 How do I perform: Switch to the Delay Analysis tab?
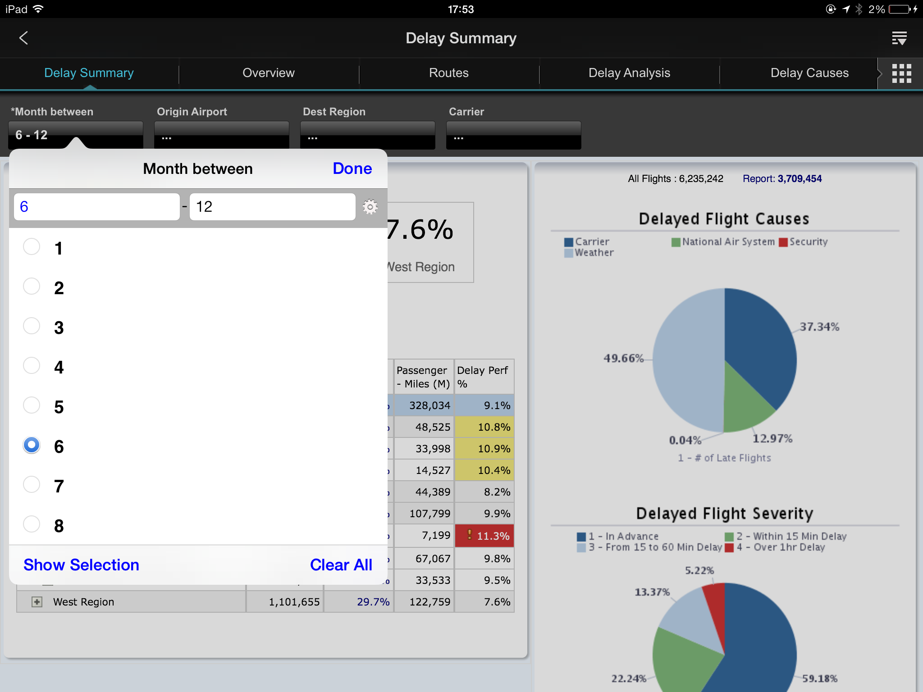pos(630,73)
